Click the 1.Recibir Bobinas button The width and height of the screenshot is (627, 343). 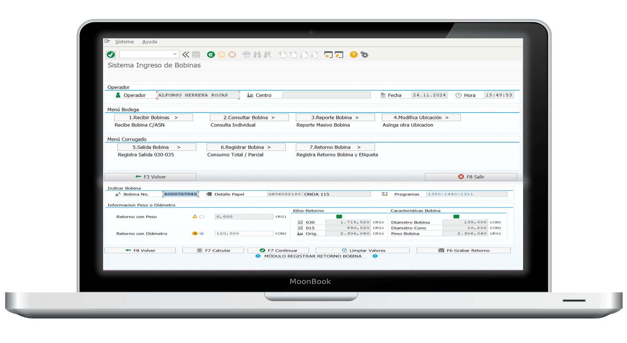[x=153, y=117]
